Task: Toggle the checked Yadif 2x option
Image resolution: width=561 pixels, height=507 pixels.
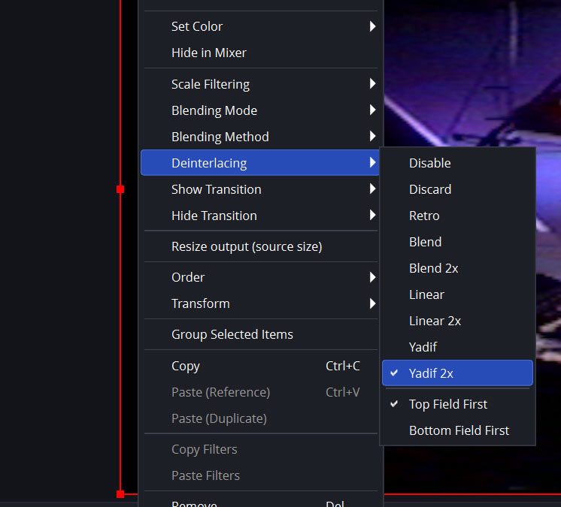Action: pyautogui.click(x=431, y=373)
